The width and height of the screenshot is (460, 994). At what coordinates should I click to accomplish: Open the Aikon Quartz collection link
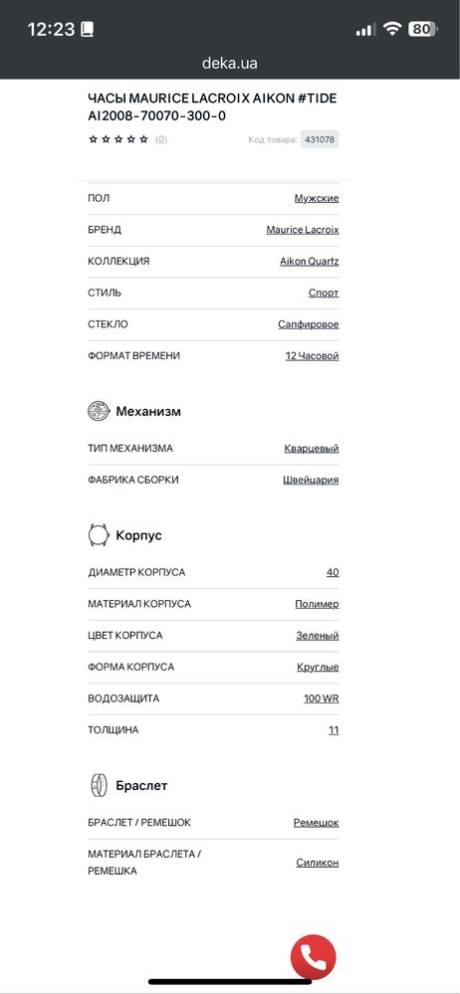310,261
